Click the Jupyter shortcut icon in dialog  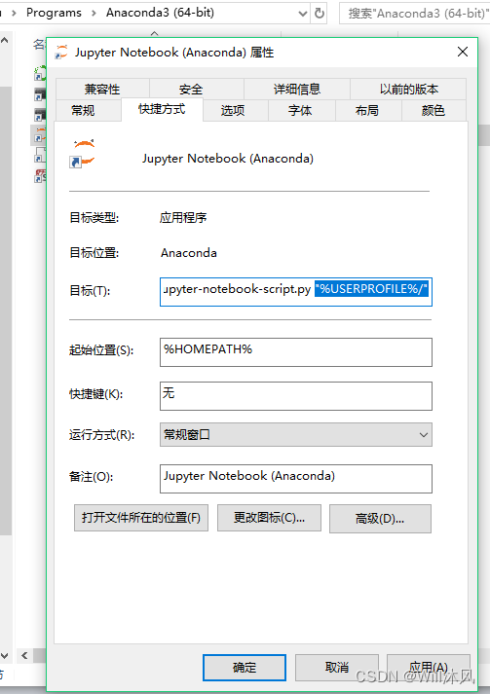click(83, 154)
